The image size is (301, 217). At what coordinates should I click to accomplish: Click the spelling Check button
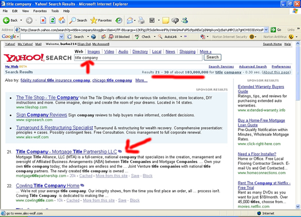click(143, 37)
